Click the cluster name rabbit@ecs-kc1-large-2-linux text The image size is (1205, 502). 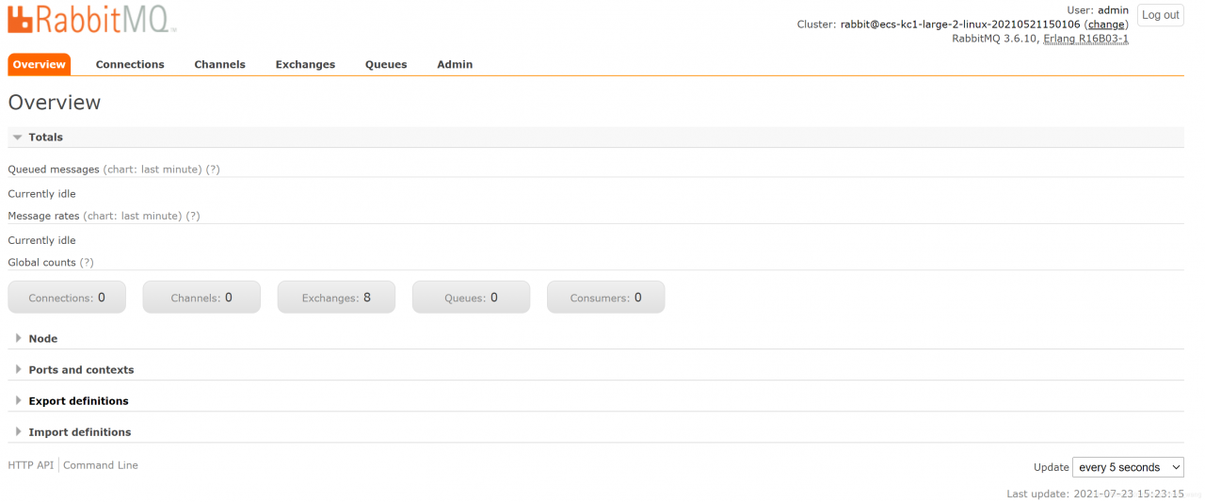(x=960, y=24)
